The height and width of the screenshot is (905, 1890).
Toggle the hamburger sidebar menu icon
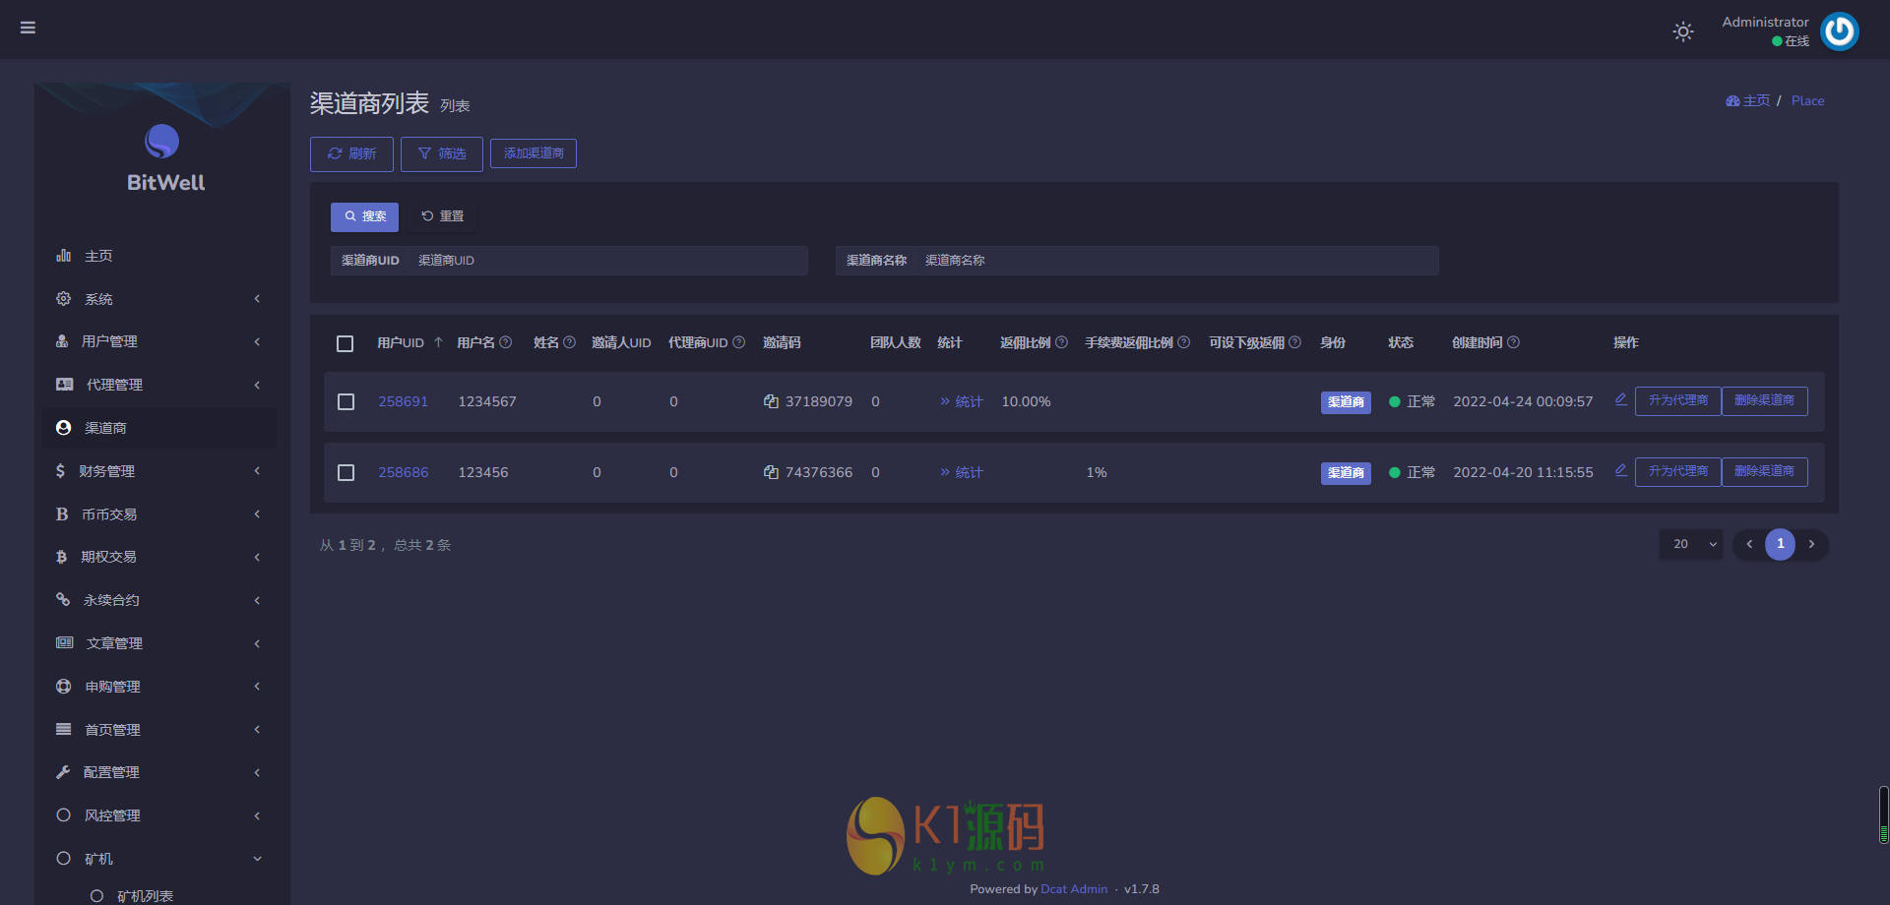tap(28, 28)
